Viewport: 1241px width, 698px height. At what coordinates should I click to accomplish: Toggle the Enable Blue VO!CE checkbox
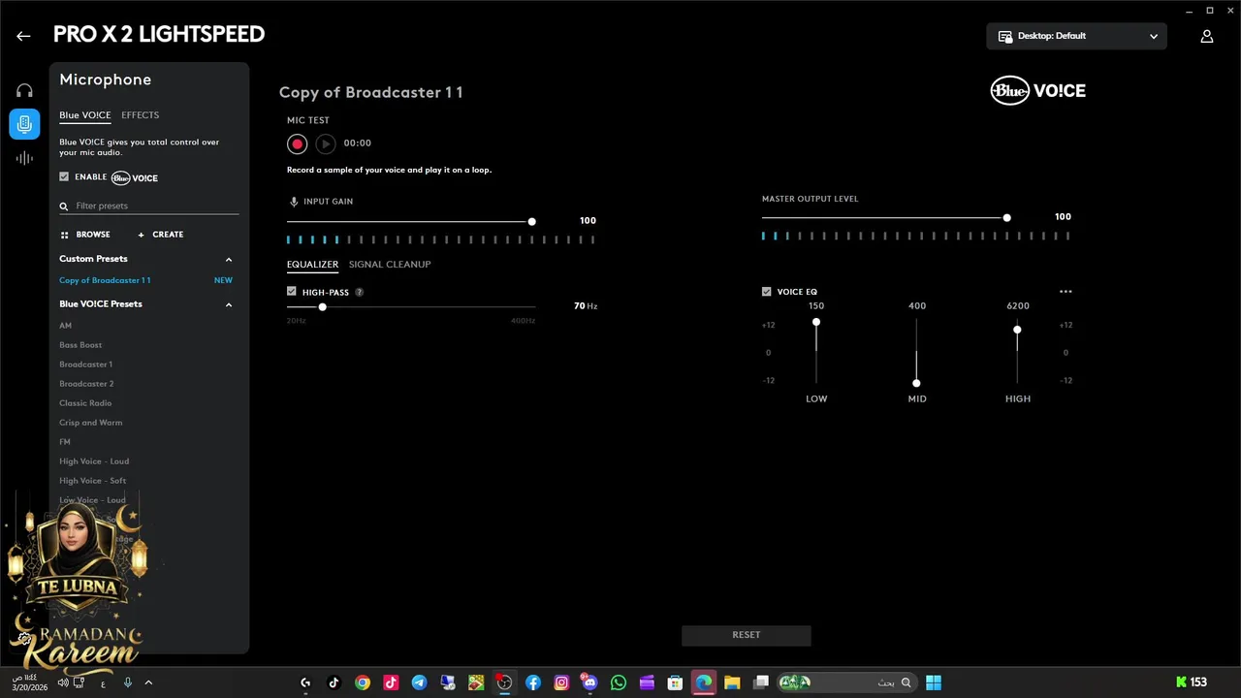64,177
